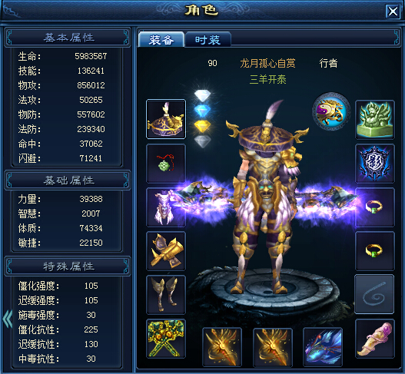Switch to the 时装 tab
Image resolution: width=405 pixels, height=374 pixels.
tap(207, 40)
